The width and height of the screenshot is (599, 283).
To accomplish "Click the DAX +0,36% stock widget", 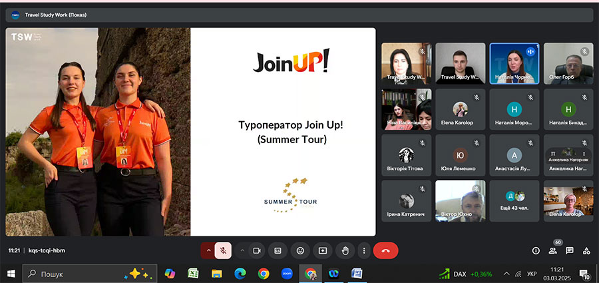I will tap(465, 274).
